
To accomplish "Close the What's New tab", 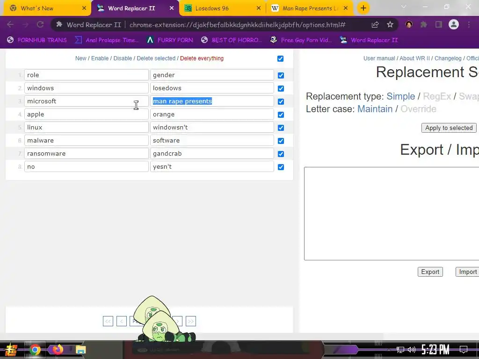I will coord(84,8).
